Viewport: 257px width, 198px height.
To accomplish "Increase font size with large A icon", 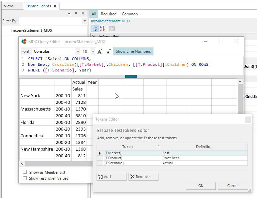I will [x=100, y=51].
